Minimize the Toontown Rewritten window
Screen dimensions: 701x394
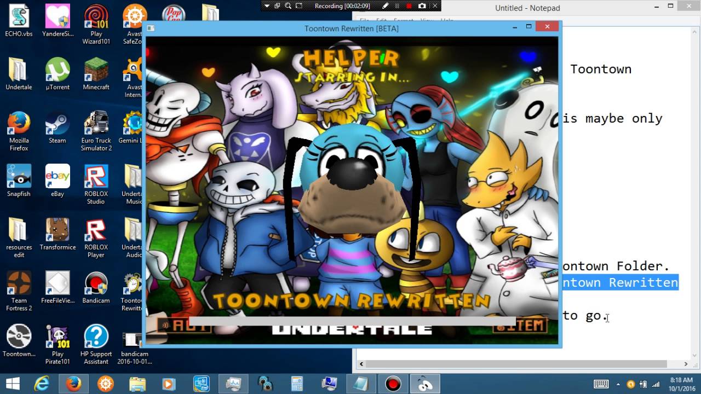tap(515, 26)
